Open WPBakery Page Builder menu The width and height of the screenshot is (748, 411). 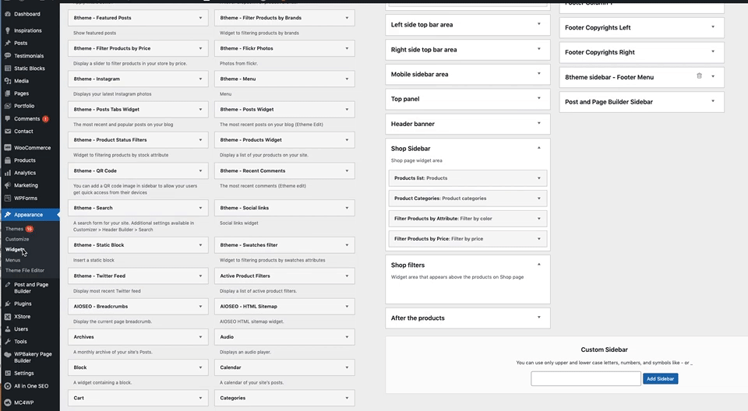coord(33,357)
